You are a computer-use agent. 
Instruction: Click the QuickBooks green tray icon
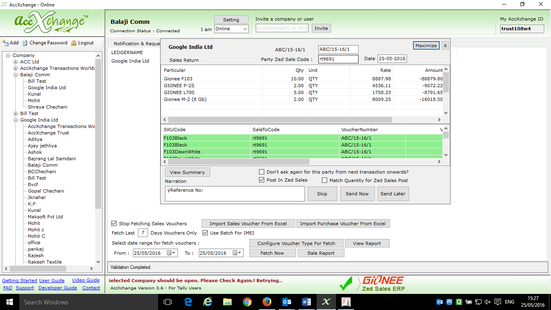tap(459, 302)
